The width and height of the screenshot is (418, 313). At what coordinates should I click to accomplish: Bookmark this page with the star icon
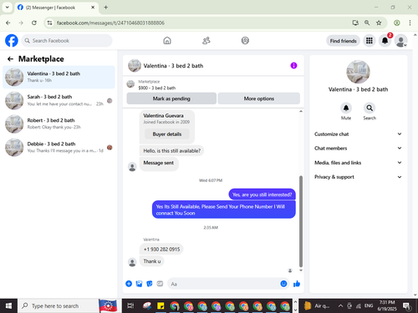[x=379, y=23]
